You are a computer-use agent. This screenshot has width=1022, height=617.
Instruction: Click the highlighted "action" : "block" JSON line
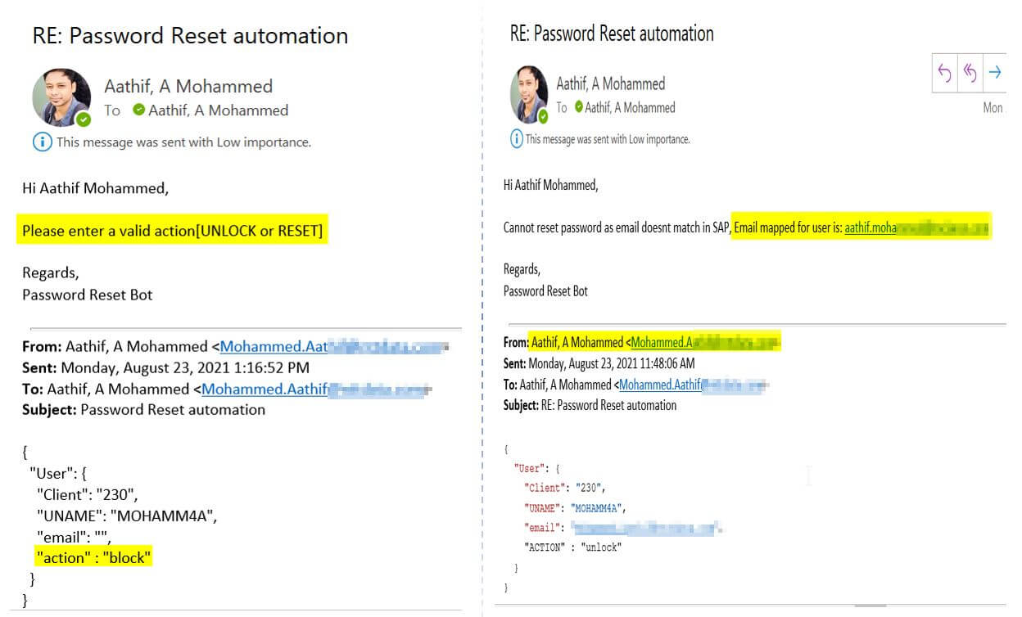(94, 558)
